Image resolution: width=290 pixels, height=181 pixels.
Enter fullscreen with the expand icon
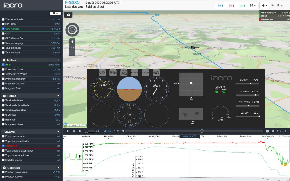coord(285,131)
